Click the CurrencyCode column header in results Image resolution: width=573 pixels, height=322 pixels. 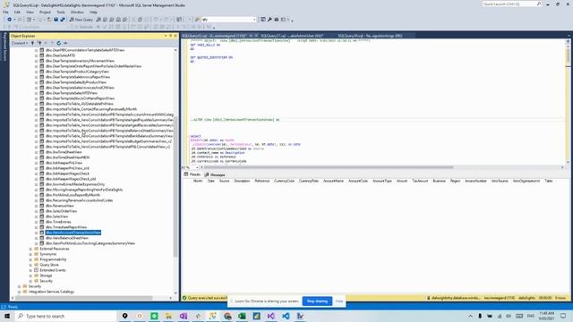[284, 181]
